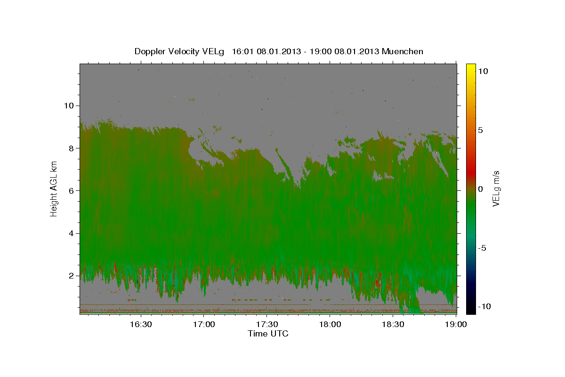
Task: Select the '17:00' time axis label
Action: [203, 324]
